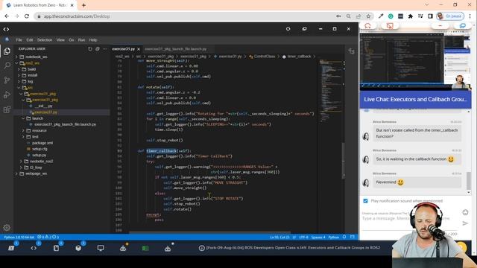477x268 pixels.
Task: Open the File menu
Action: point(19,39)
